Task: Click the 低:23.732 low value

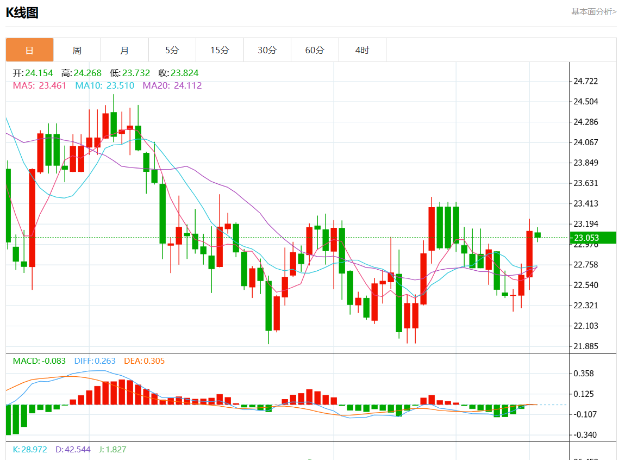Action: [130, 73]
